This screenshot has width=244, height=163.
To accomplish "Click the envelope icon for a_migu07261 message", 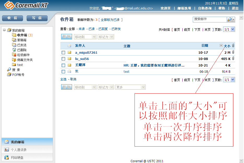I will tap(69, 52).
